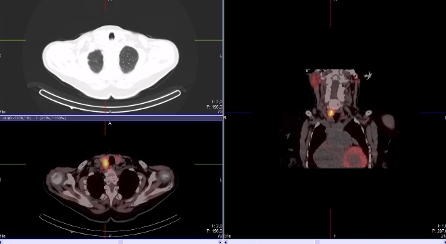This screenshot has width=446, height=244.
Task: Click the blue header bar of the fused axial panel
Action: (111, 118)
